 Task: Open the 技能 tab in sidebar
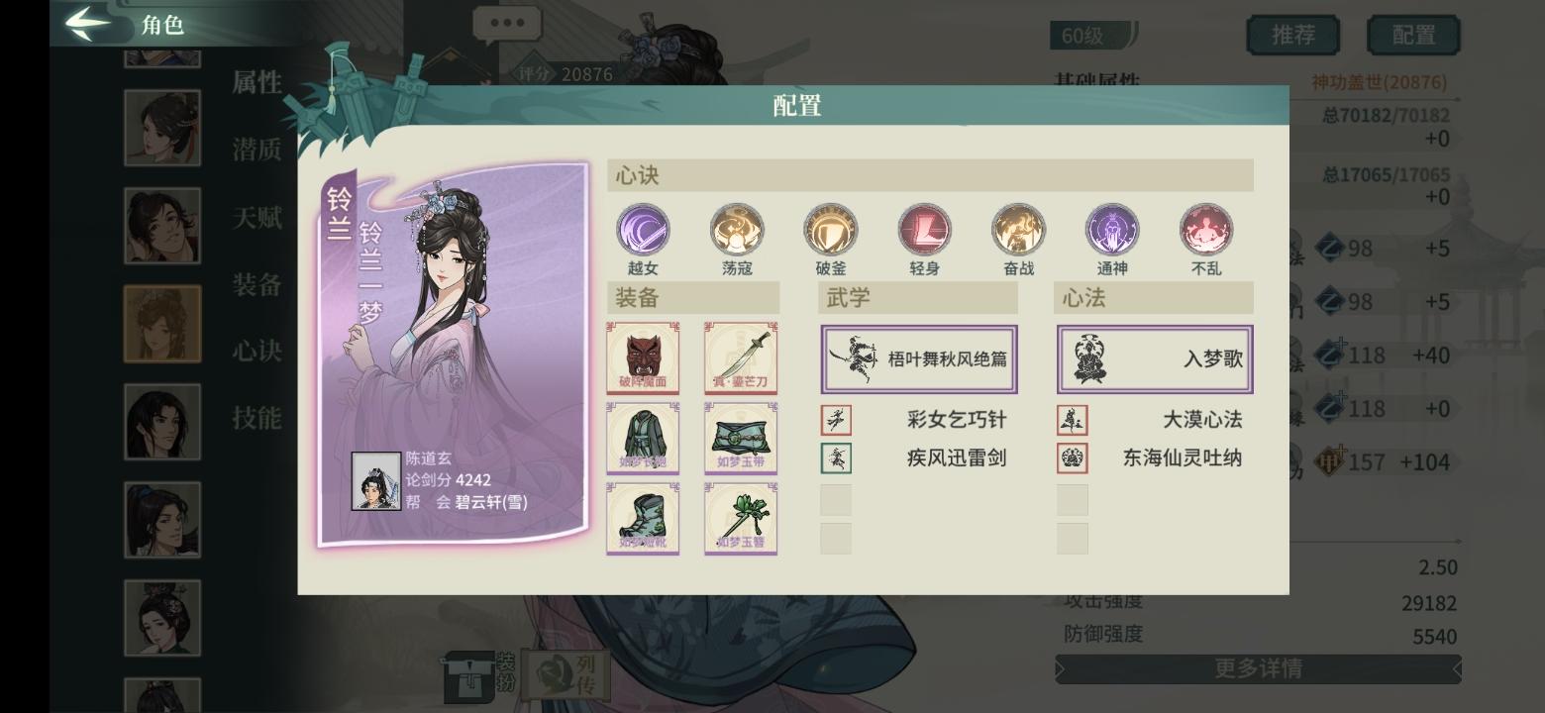coord(257,418)
